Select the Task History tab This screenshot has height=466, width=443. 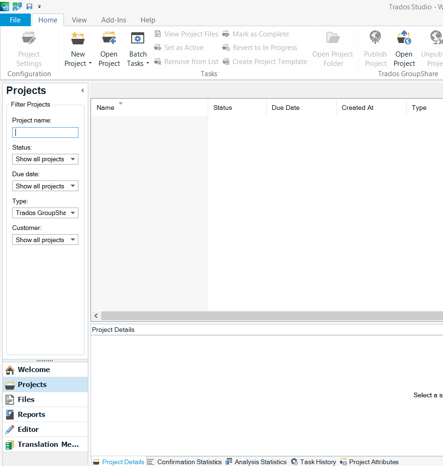(x=313, y=461)
